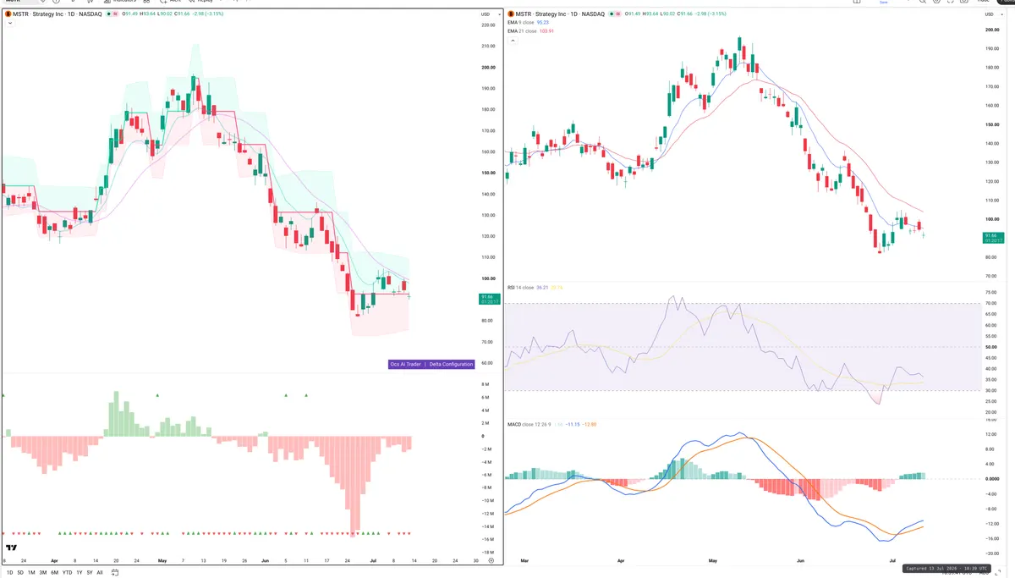Click left chart OHLC values readout

click(171, 14)
